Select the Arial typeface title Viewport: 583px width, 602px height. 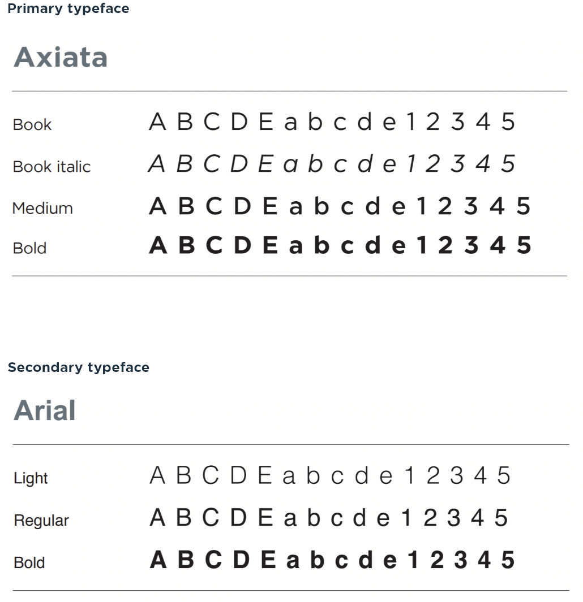45,410
